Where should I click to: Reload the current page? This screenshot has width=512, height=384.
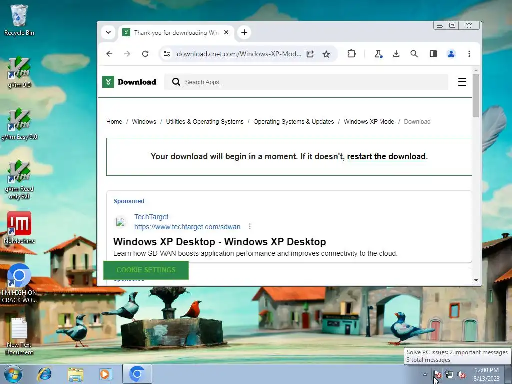(x=145, y=54)
